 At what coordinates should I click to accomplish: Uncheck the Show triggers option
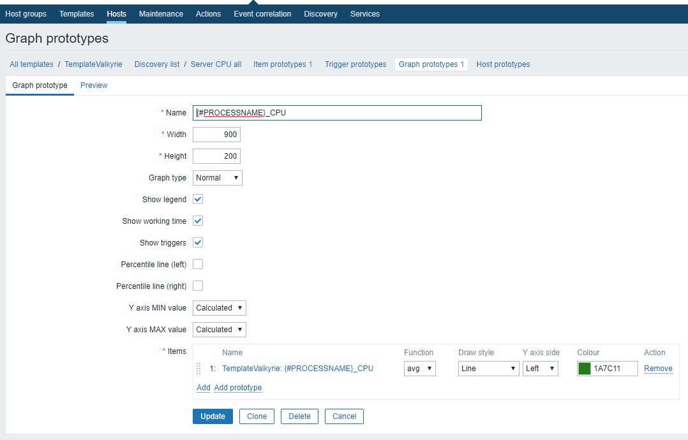198,242
